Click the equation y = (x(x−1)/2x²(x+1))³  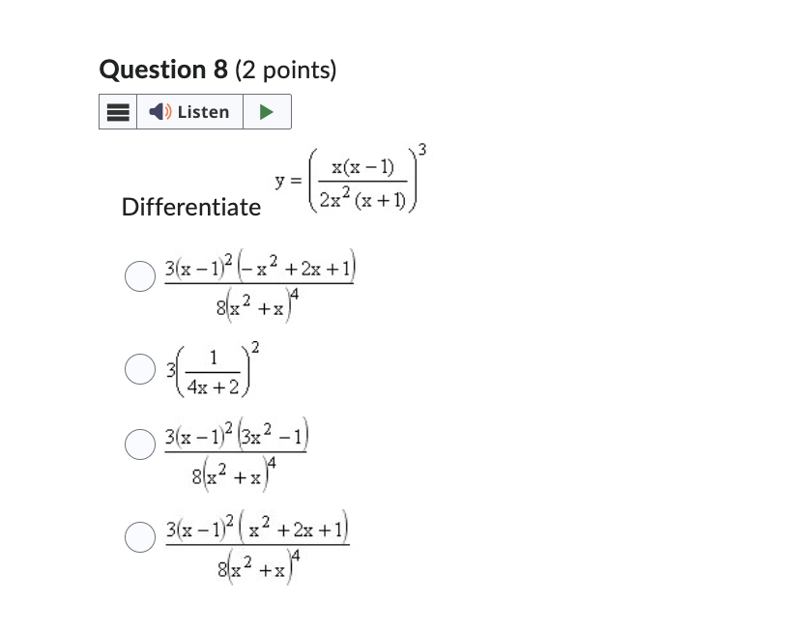click(350, 179)
